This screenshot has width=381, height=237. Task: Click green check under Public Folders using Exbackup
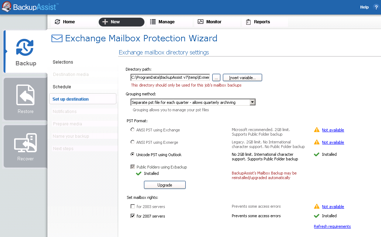pos(139,173)
